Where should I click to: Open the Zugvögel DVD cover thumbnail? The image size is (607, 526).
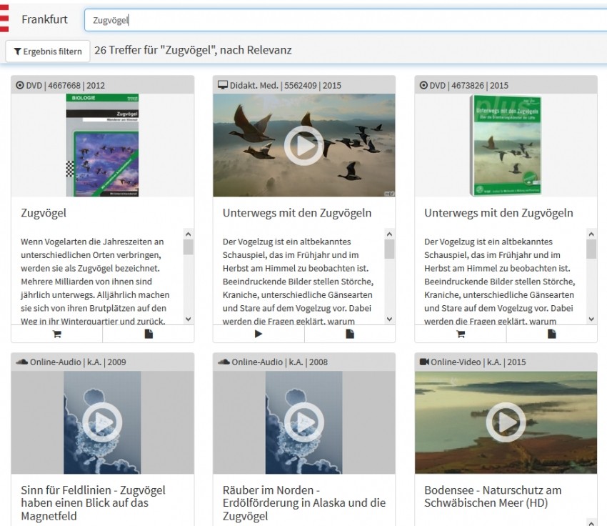click(102, 145)
